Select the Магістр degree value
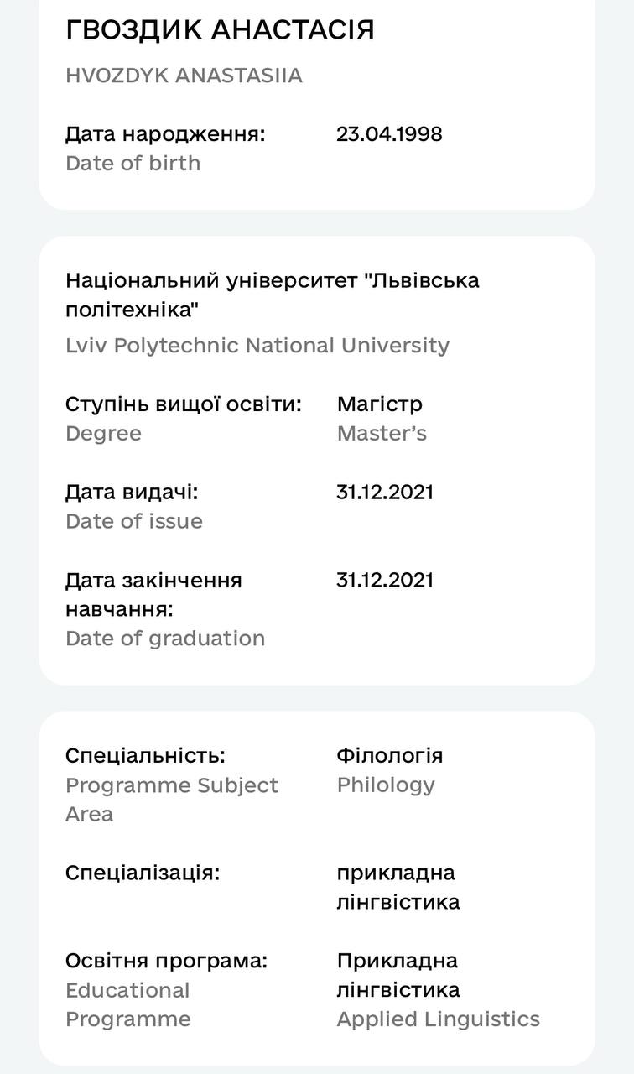Image resolution: width=634 pixels, height=1074 pixels. [x=380, y=404]
